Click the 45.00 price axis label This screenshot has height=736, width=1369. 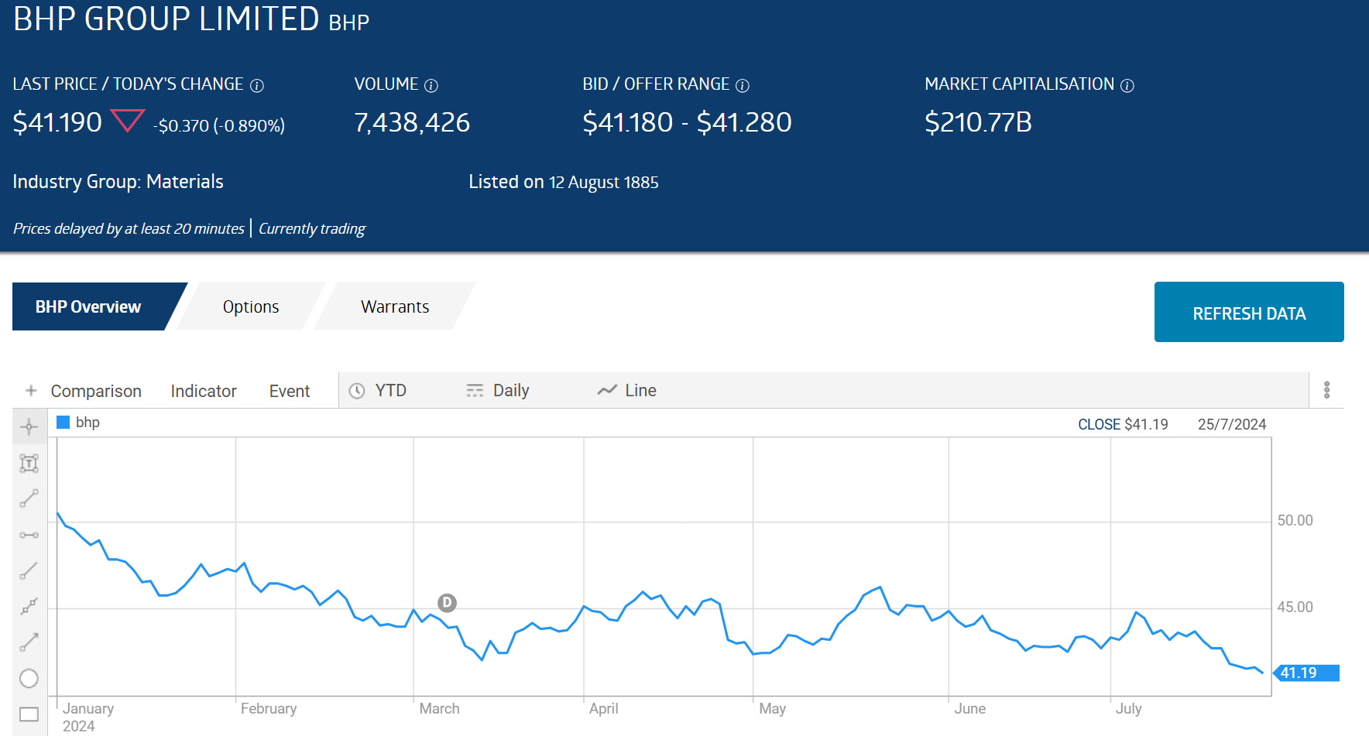[x=1295, y=607]
